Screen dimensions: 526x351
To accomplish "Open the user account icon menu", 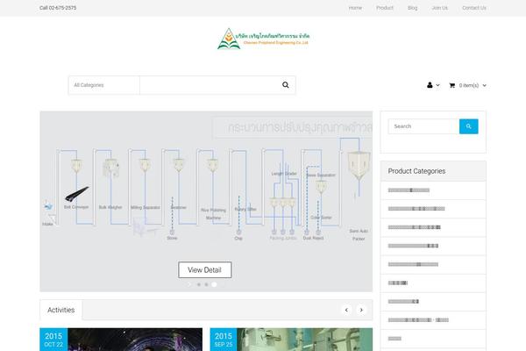I will (430, 85).
